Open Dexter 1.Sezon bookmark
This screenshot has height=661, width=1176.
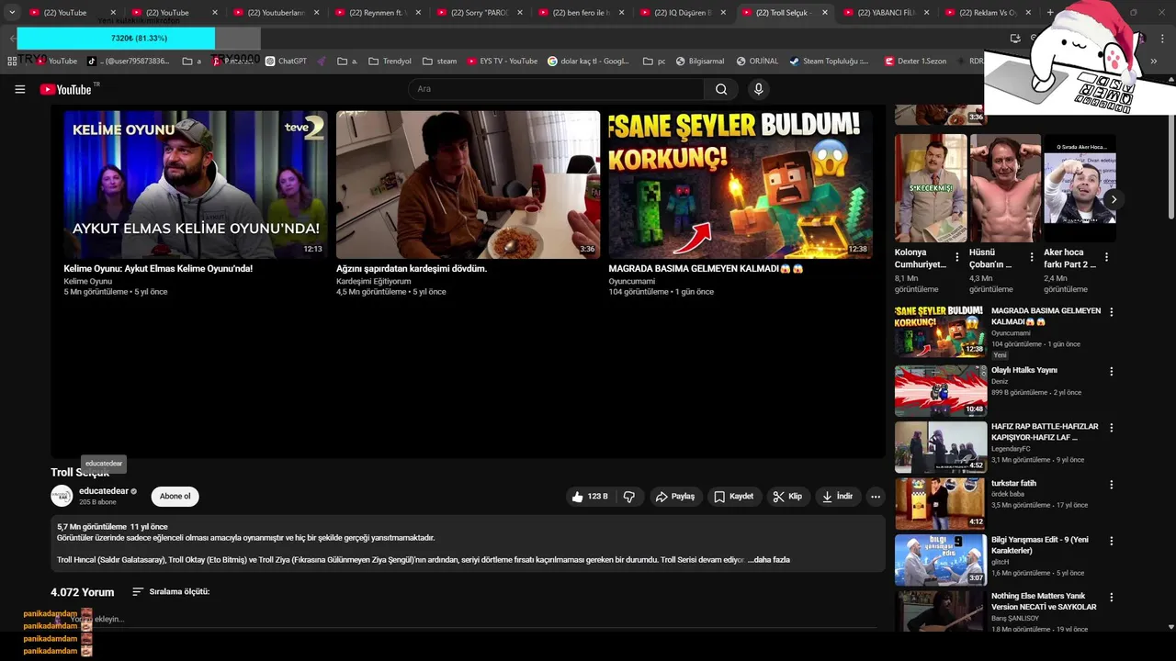[914, 62]
